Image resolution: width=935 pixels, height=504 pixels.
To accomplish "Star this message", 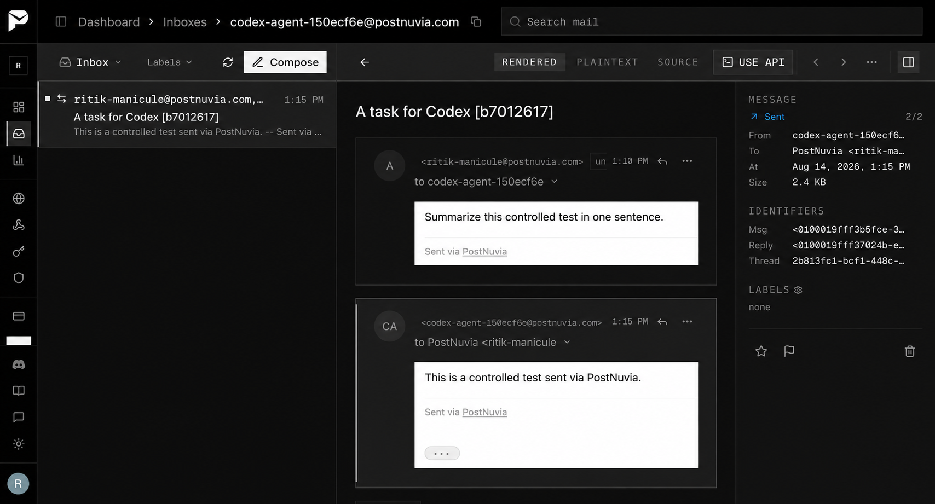I will (761, 351).
